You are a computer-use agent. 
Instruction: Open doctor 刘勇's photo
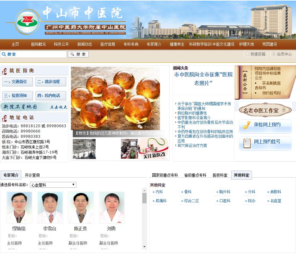pyautogui.click(x=112, y=208)
